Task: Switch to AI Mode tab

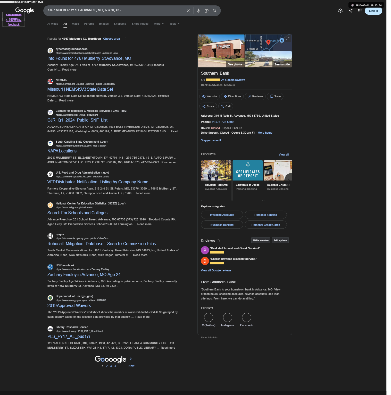Action: [53, 24]
